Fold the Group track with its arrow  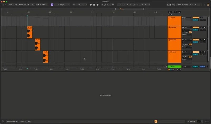[169, 18]
